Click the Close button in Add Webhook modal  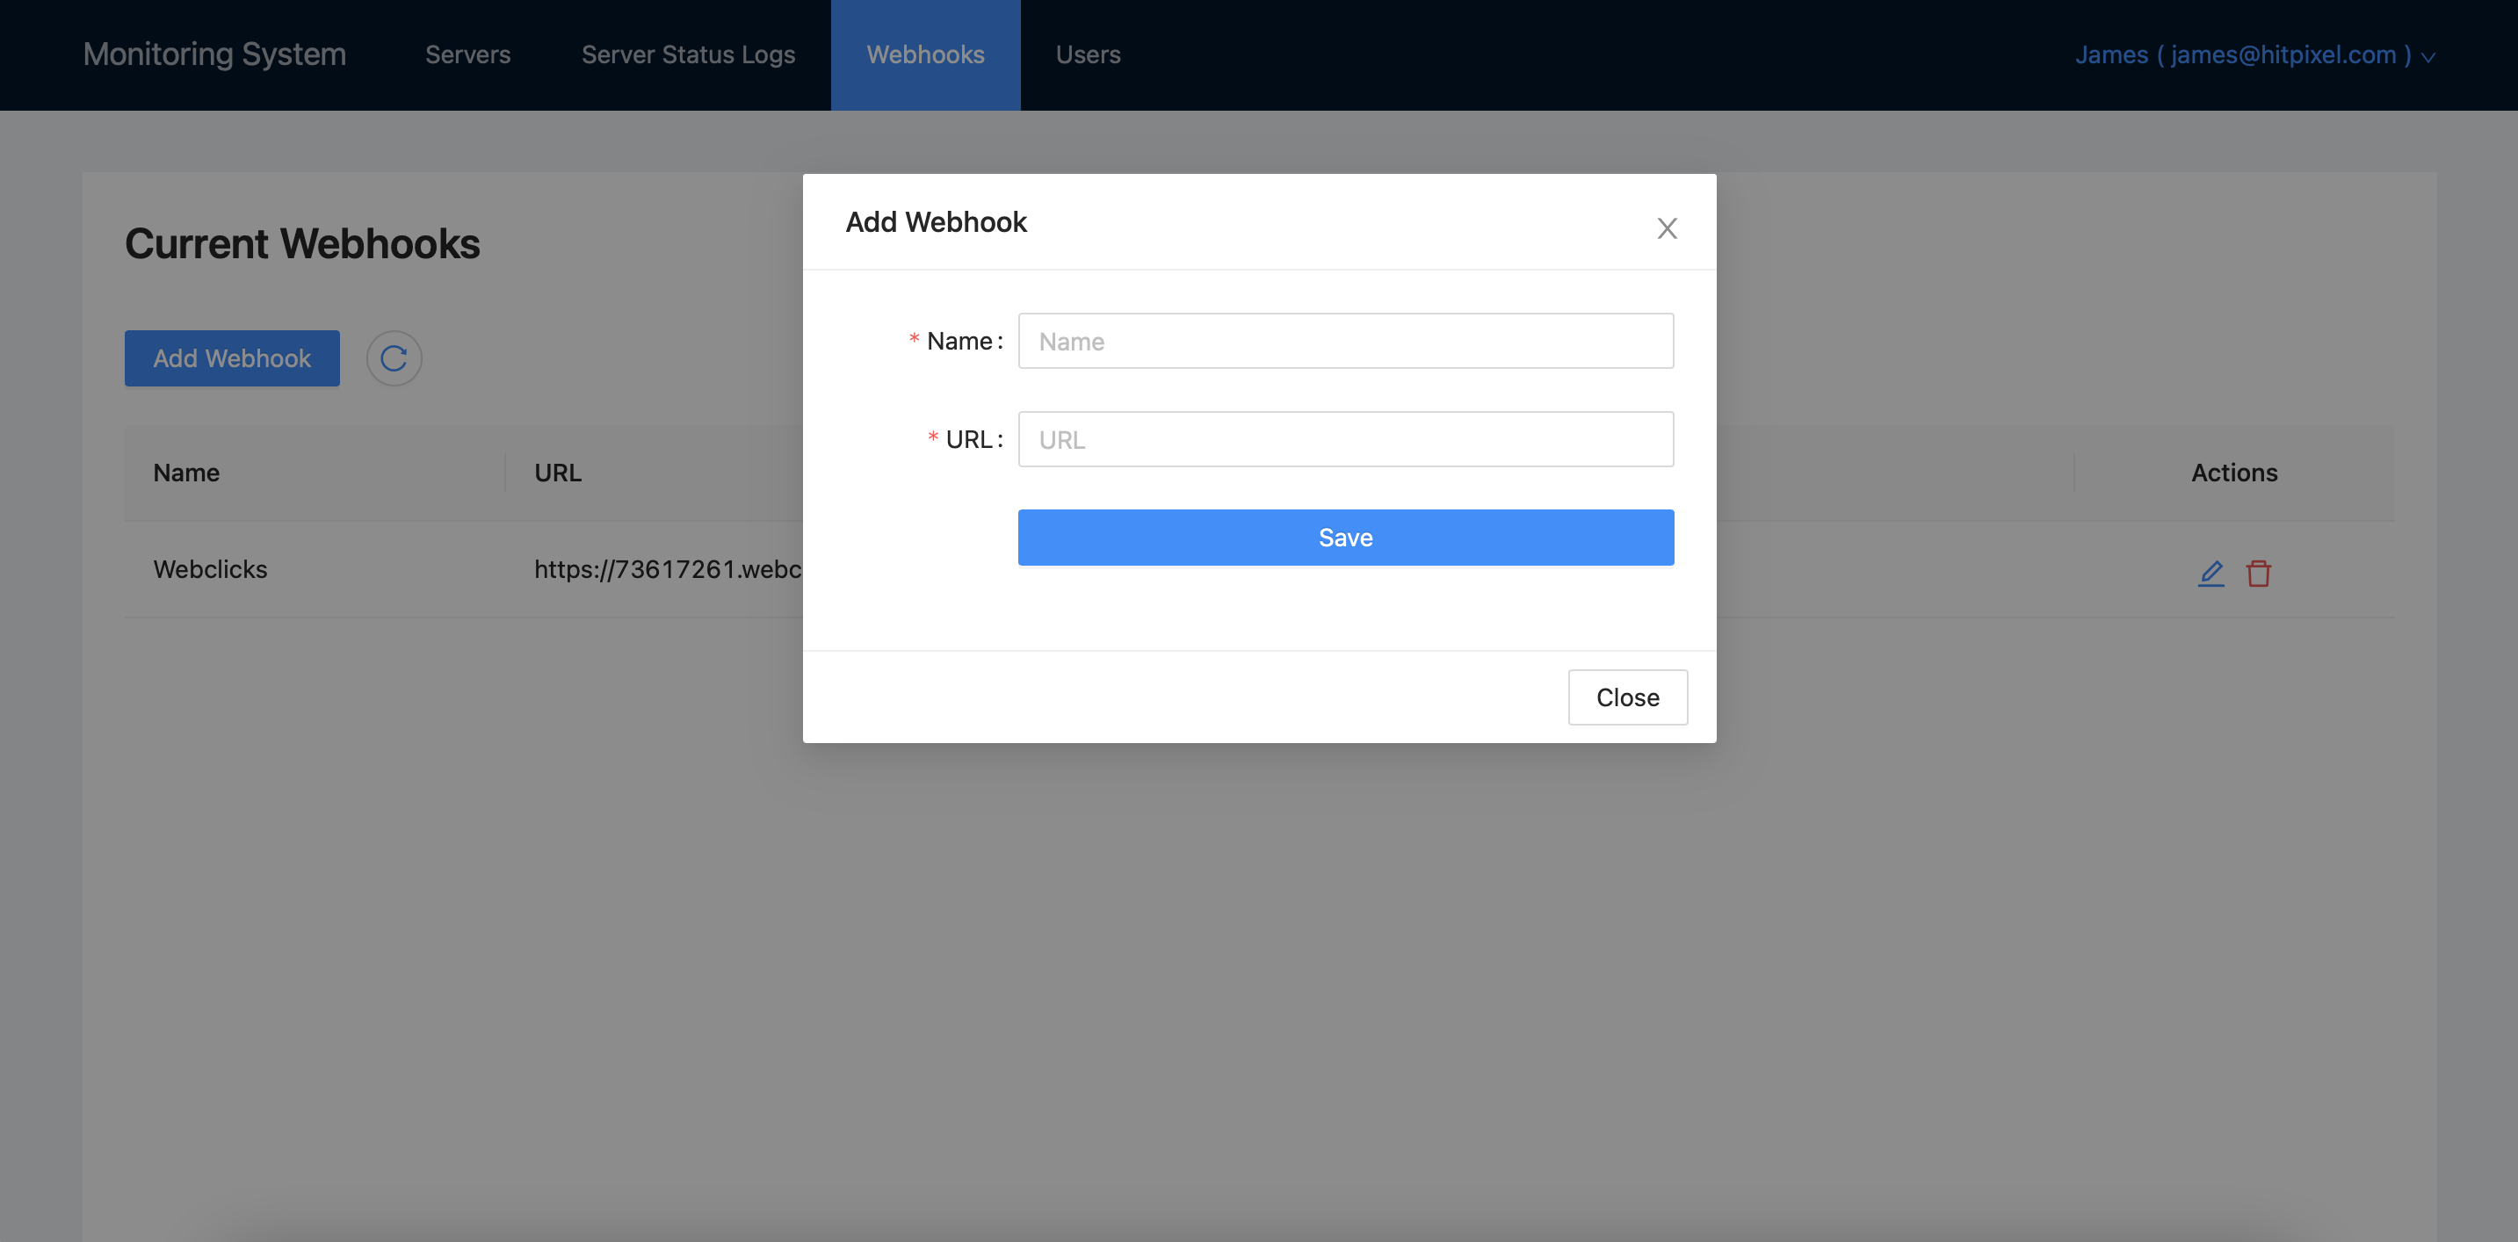[x=1627, y=697]
